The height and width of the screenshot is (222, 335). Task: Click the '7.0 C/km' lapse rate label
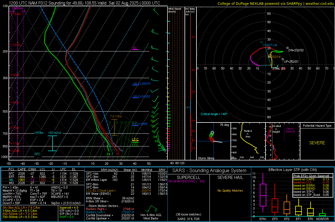click(116, 116)
